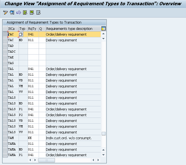
Task: Click the Requirements type description column header
Action: 73,29
